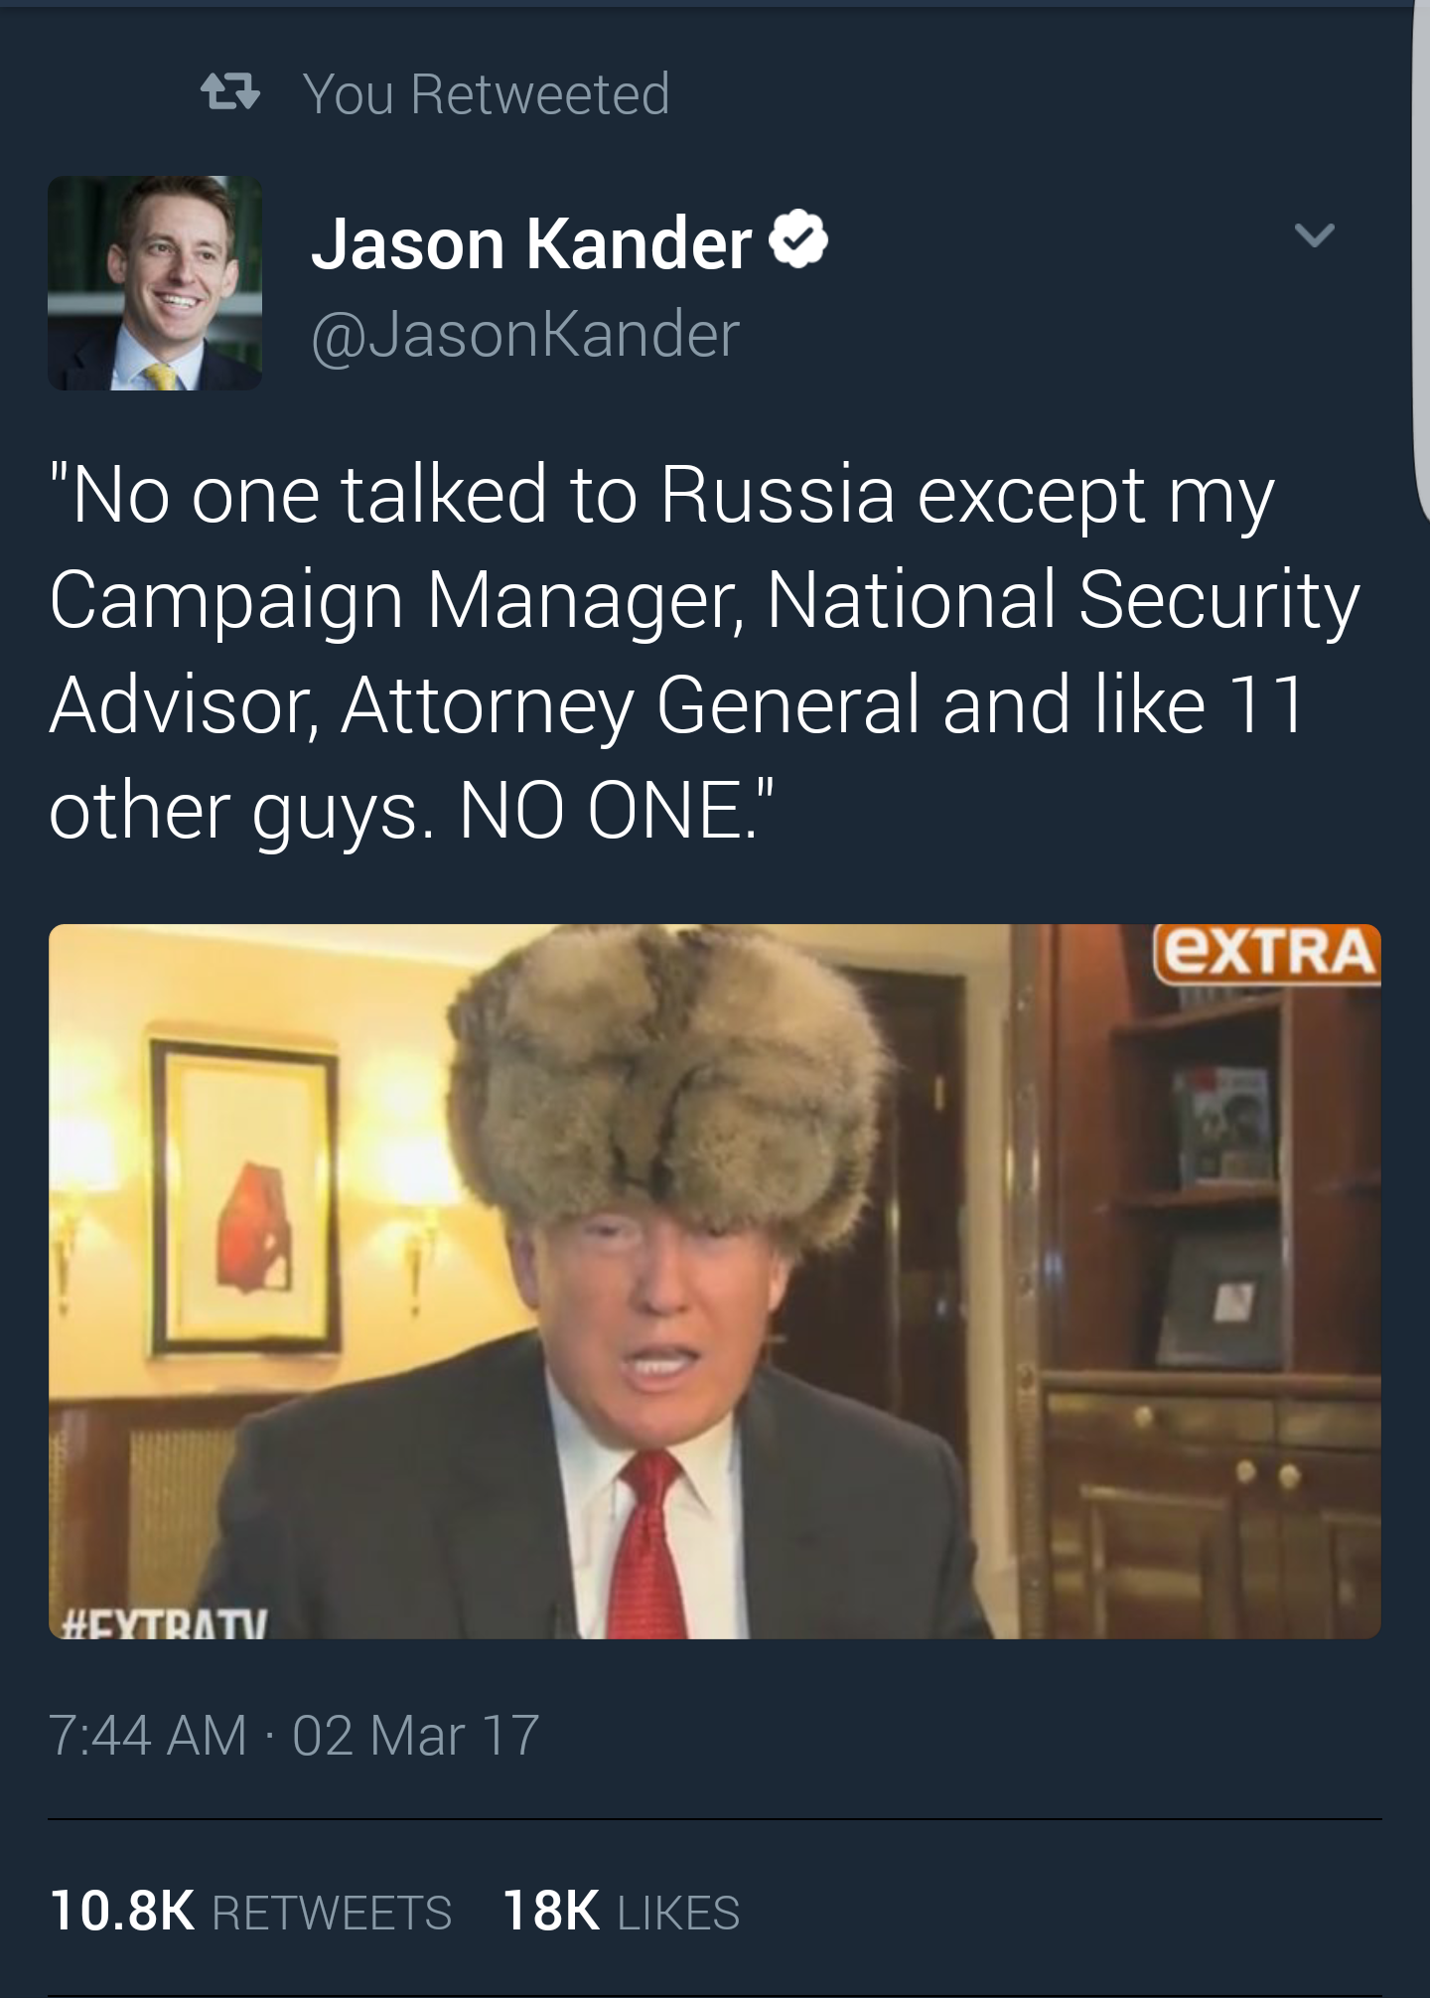This screenshot has width=1430, height=1998.
Task: Click the 02 Mar 17 date
Action: click(415, 1736)
